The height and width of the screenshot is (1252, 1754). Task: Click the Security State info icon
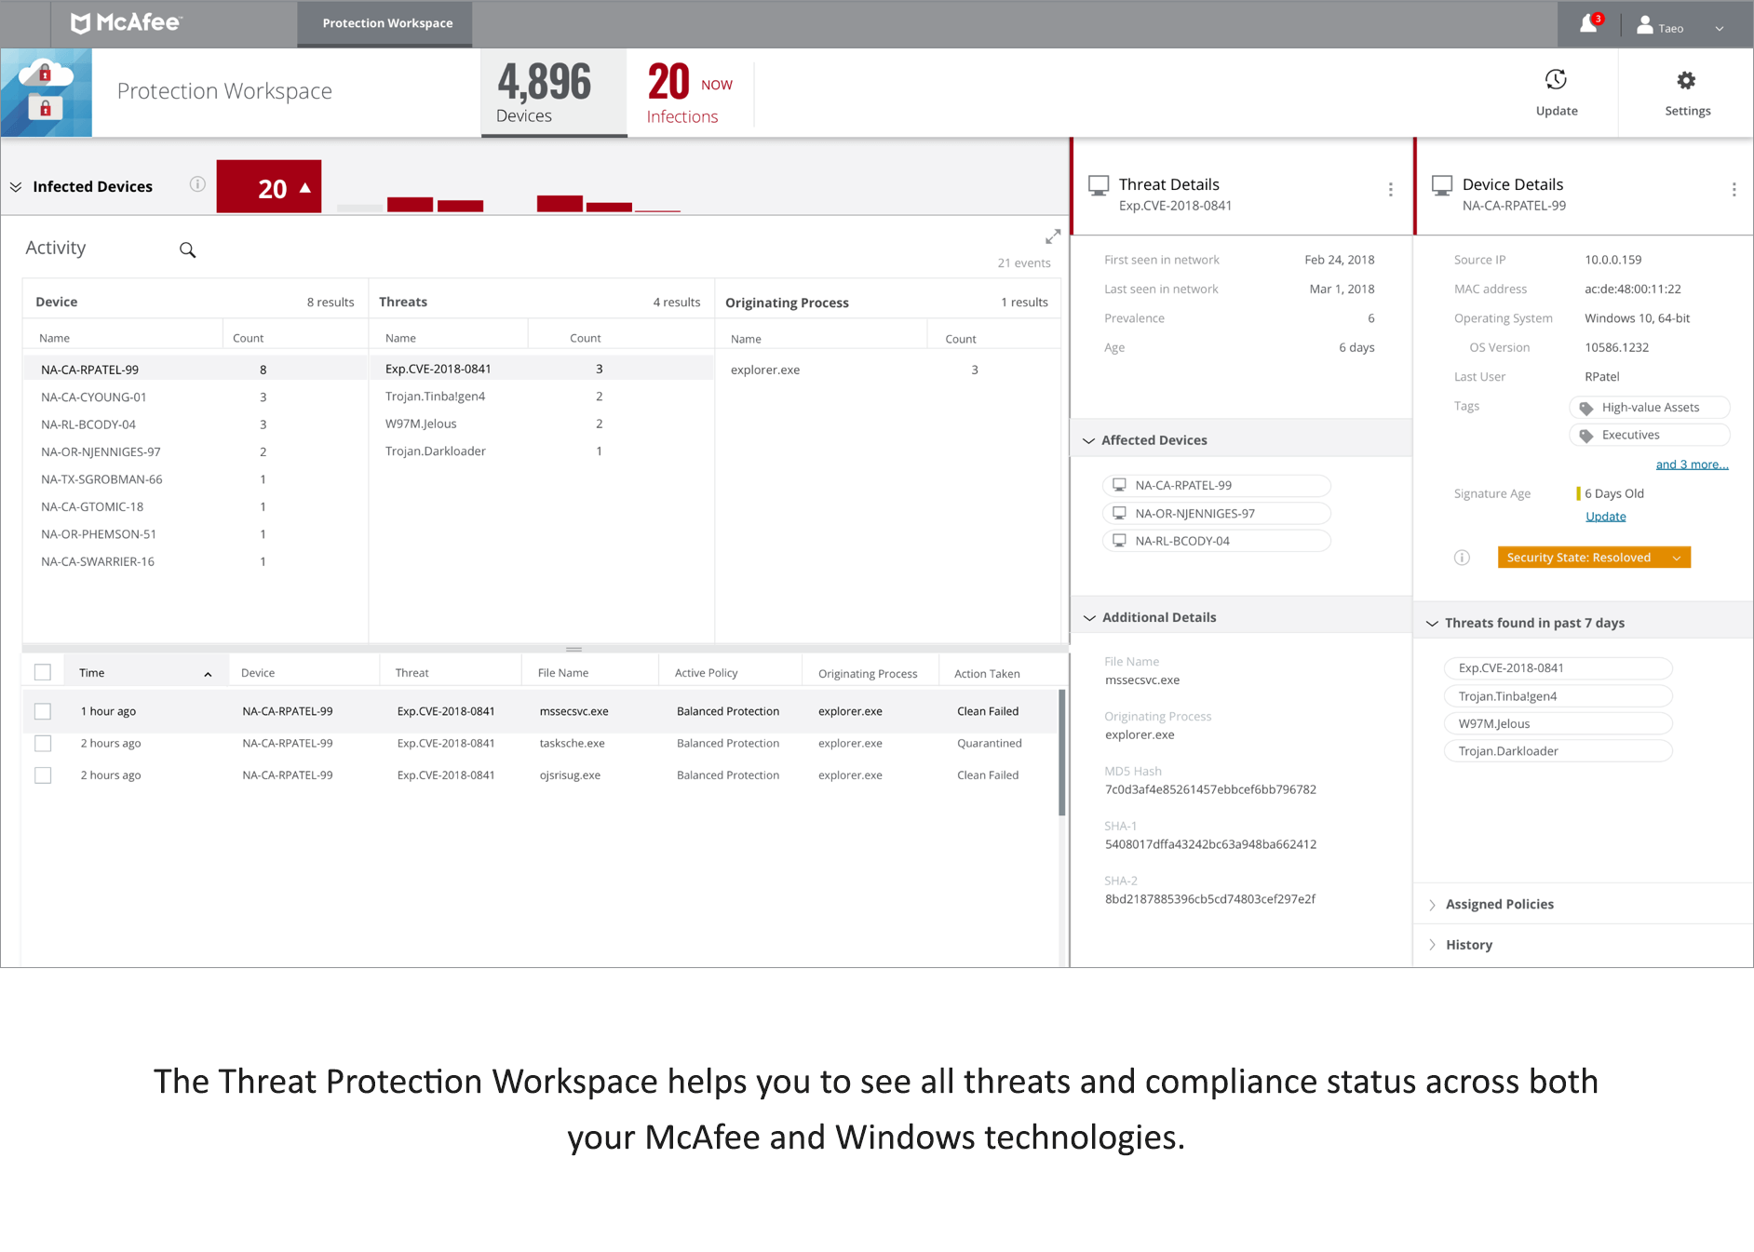[x=1462, y=558]
